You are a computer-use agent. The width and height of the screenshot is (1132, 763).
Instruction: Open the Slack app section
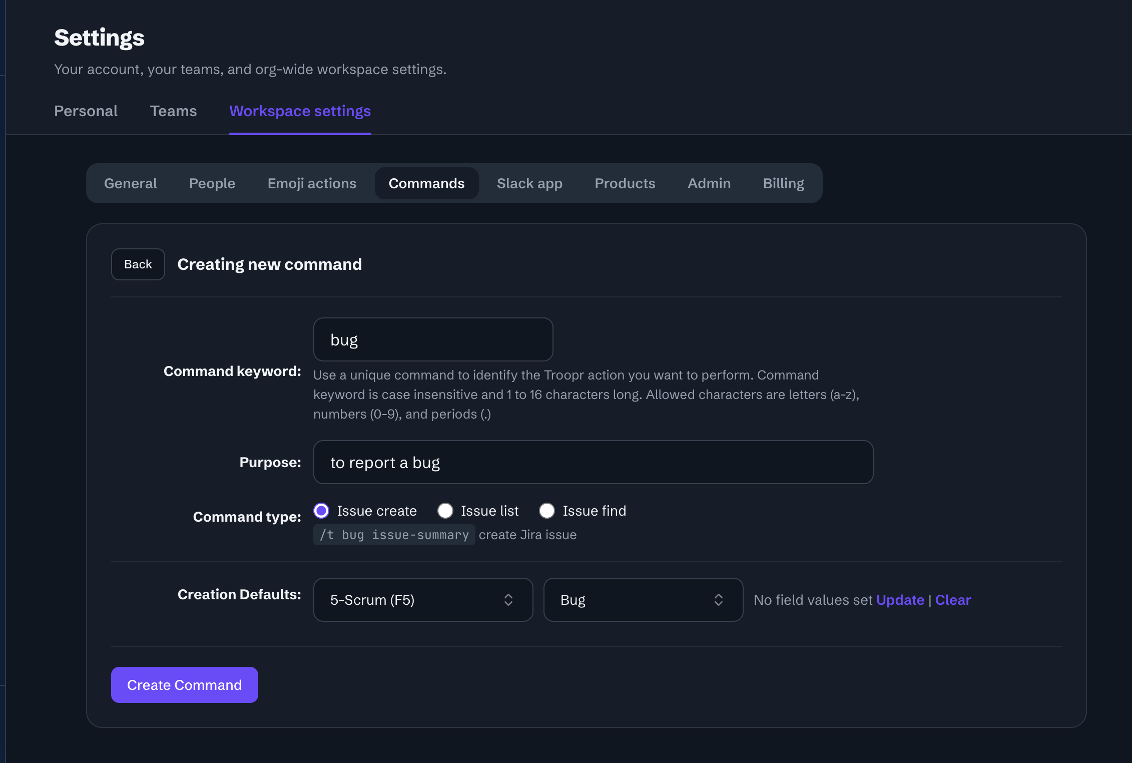[530, 183]
